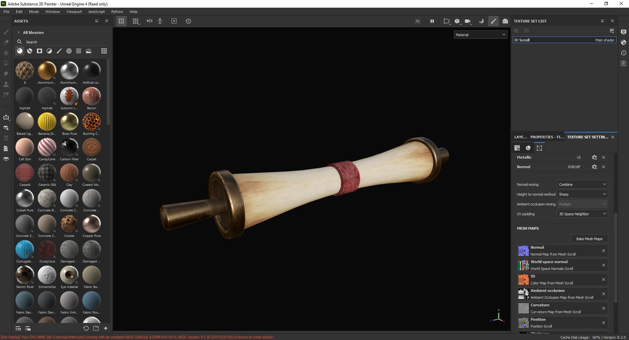Viewport: 629px width, 340px height.
Task: Remove the Ambient occlusion mesh map
Action: (x=603, y=294)
